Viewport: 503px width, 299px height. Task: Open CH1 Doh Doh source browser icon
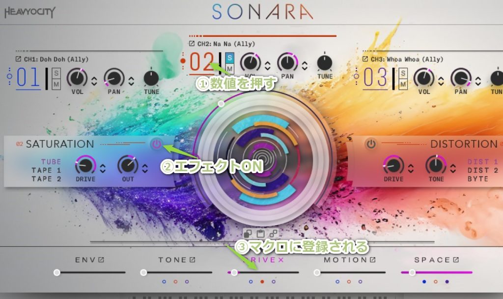coord(19,60)
